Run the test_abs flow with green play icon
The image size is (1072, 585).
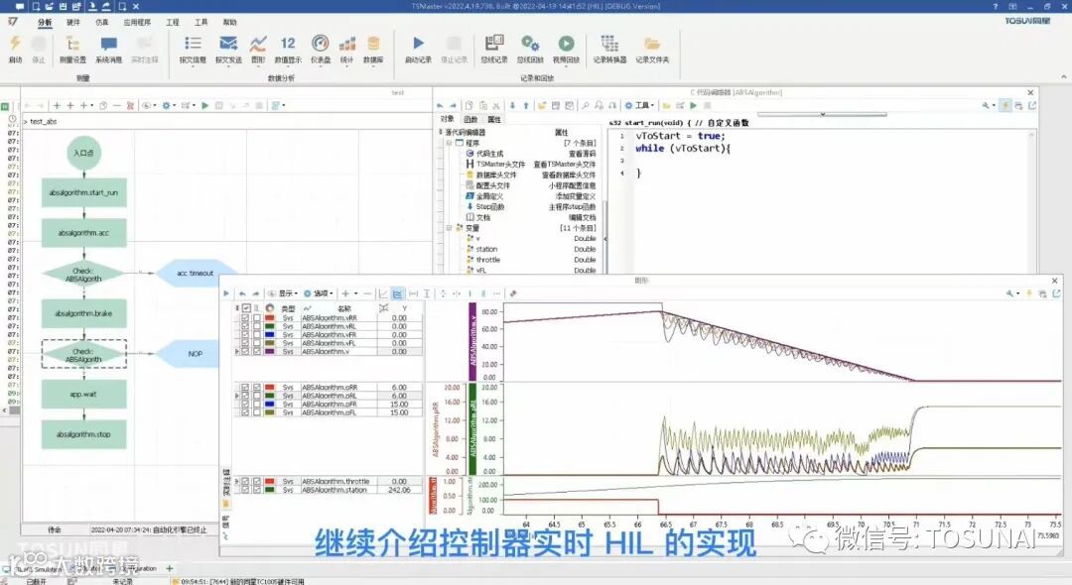205,106
